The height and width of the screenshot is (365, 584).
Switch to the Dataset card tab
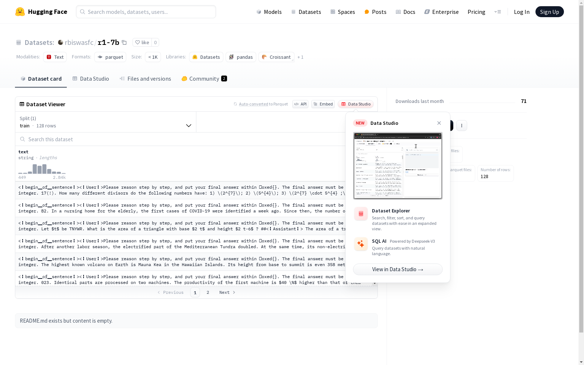point(41,79)
